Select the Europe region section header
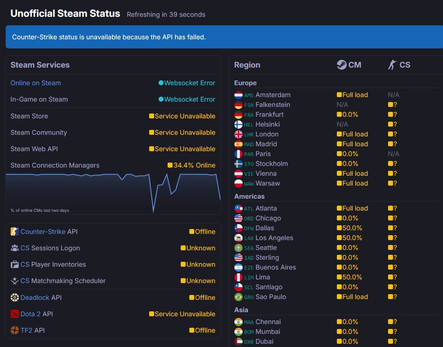 point(245,83)
